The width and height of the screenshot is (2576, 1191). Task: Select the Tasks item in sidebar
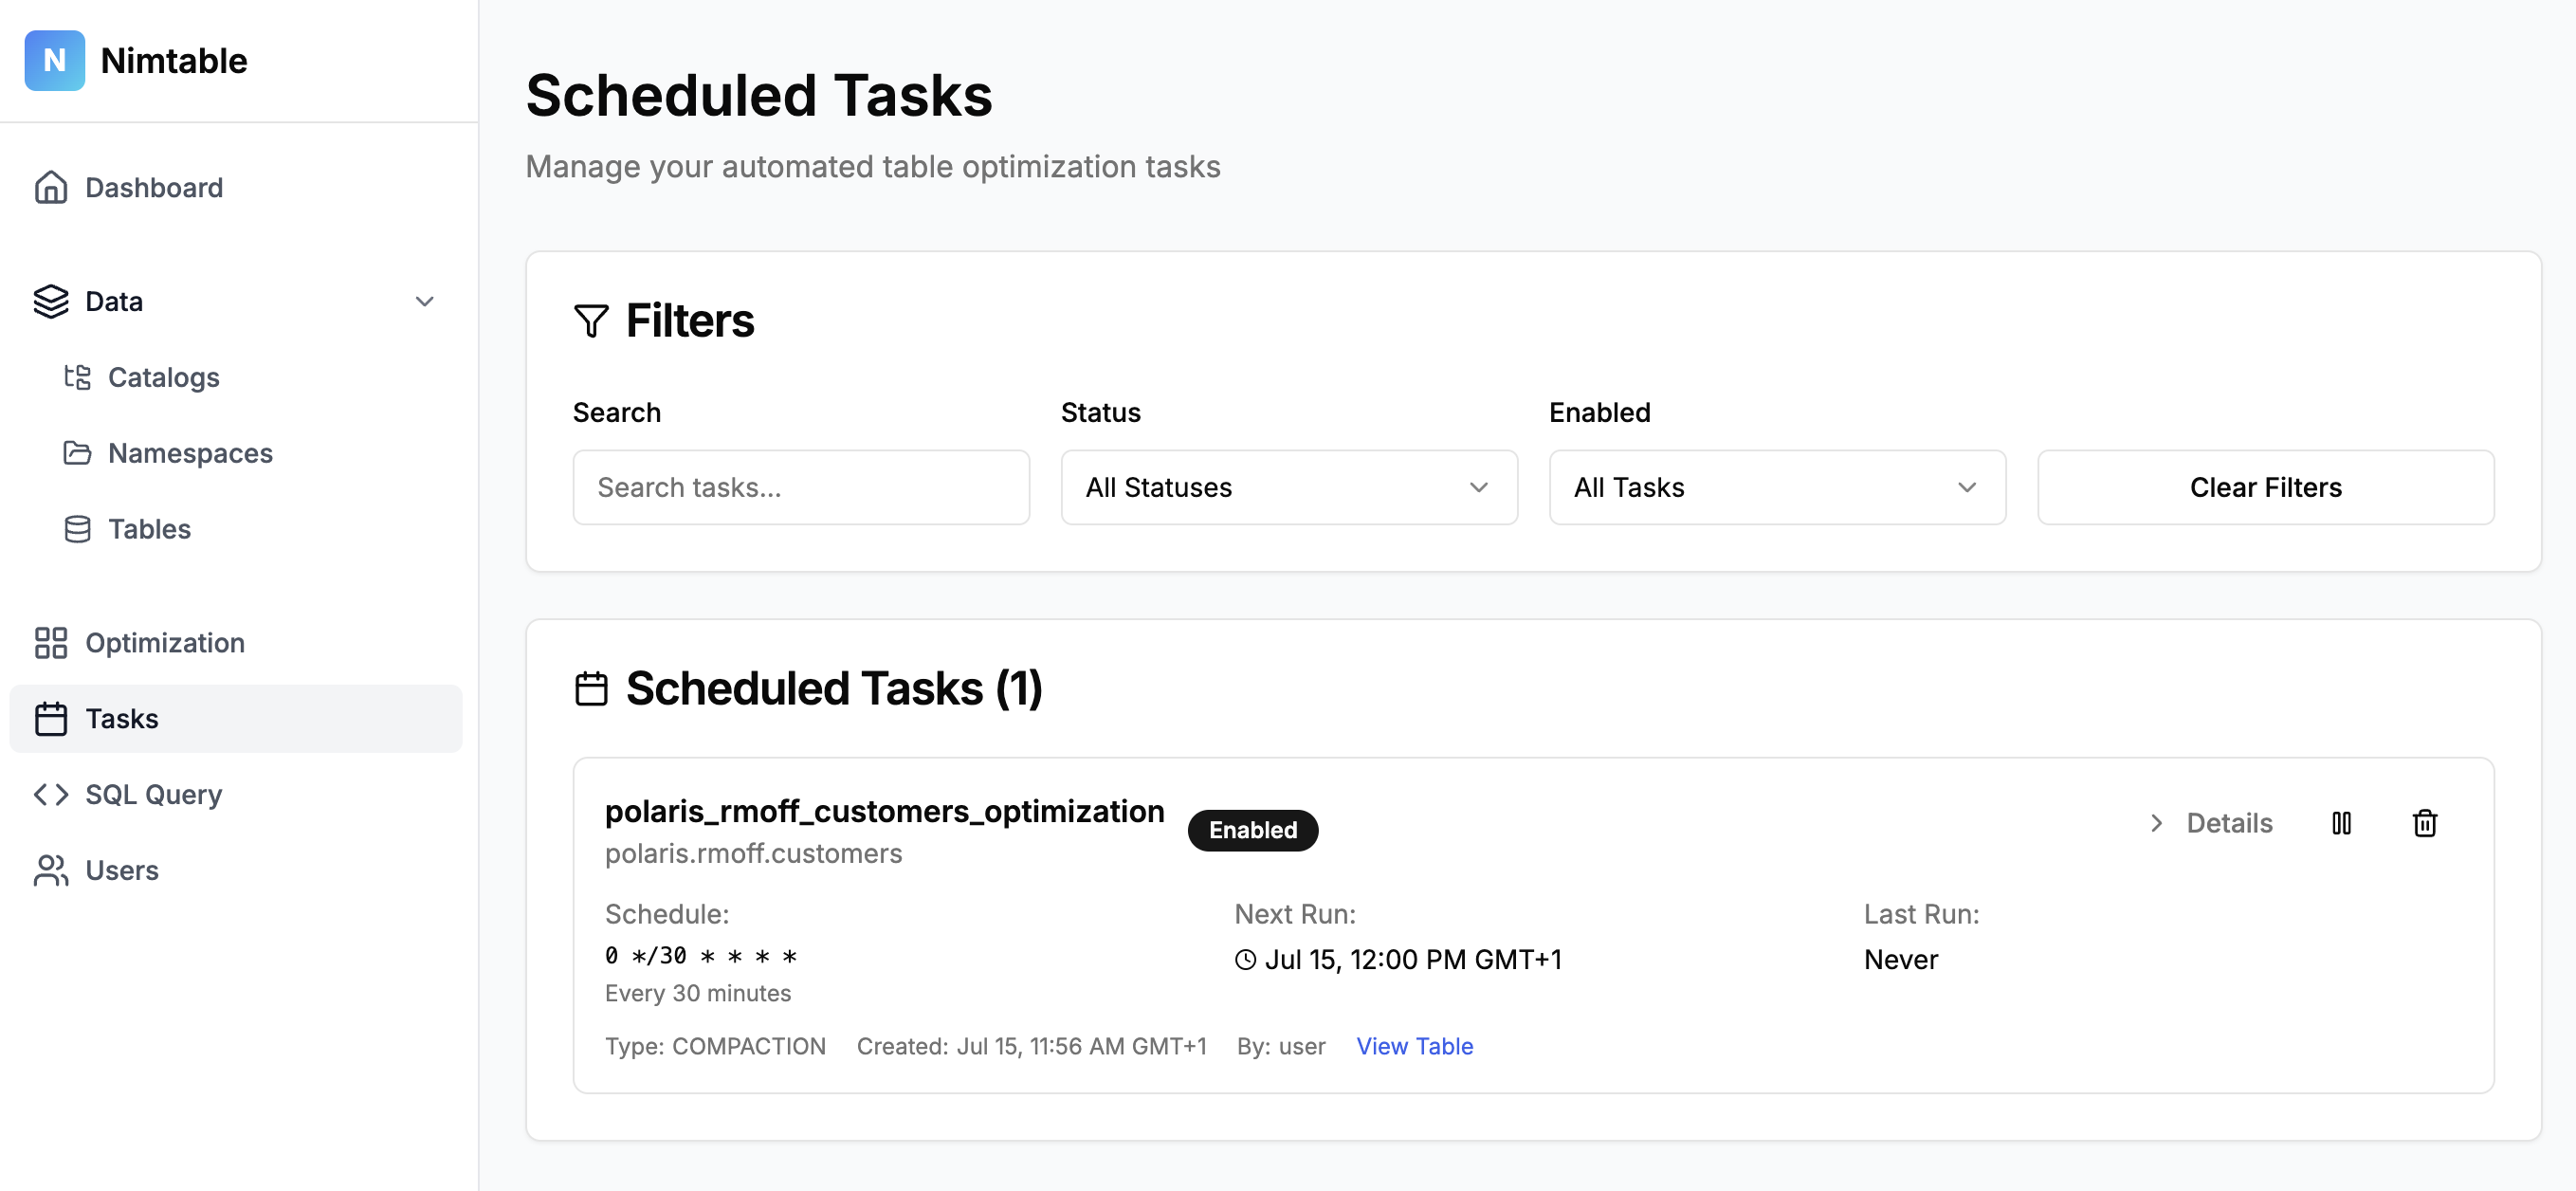[121, 718]
